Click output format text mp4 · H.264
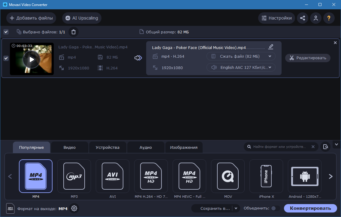The height and width of the screenshot is (217, 341). pyautogui.click(x=173, y=57)
